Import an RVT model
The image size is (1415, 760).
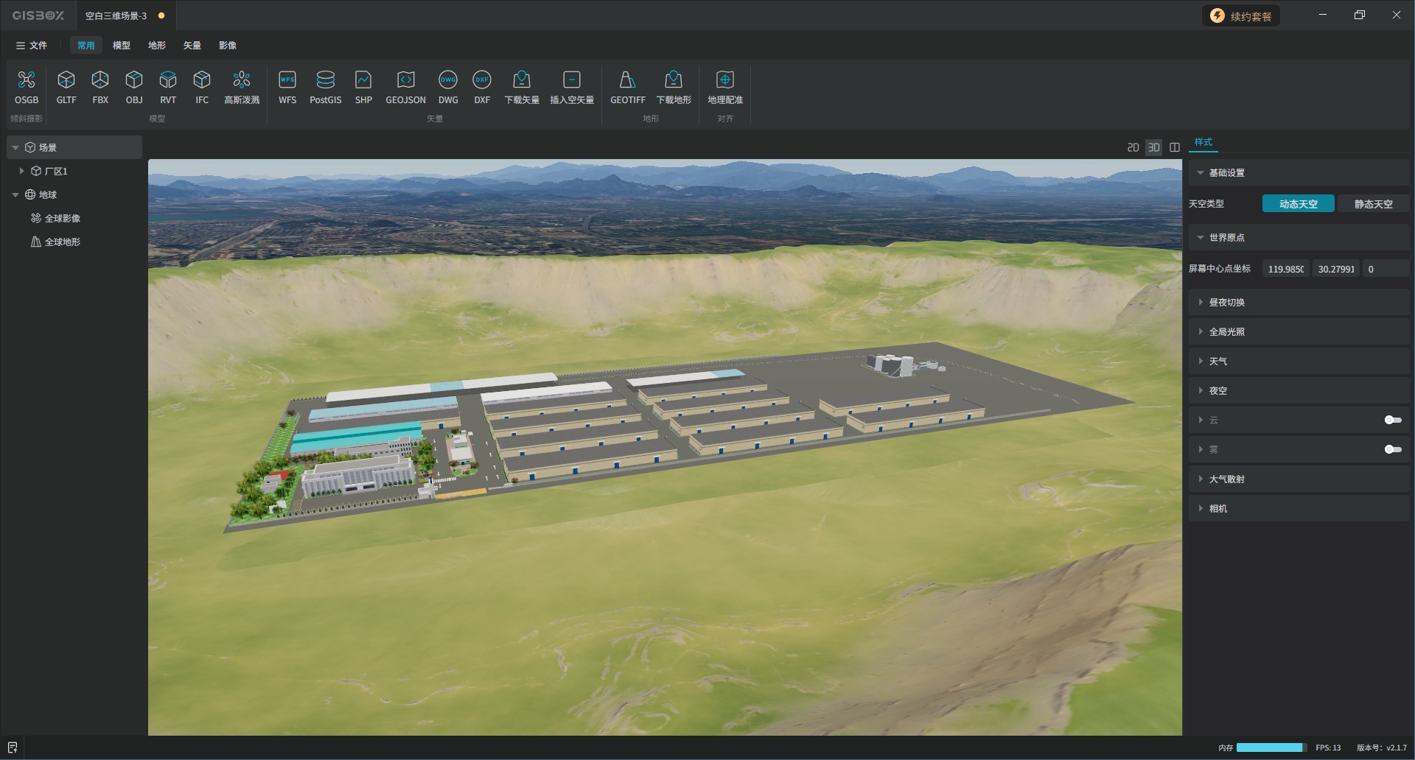(168, 87)
